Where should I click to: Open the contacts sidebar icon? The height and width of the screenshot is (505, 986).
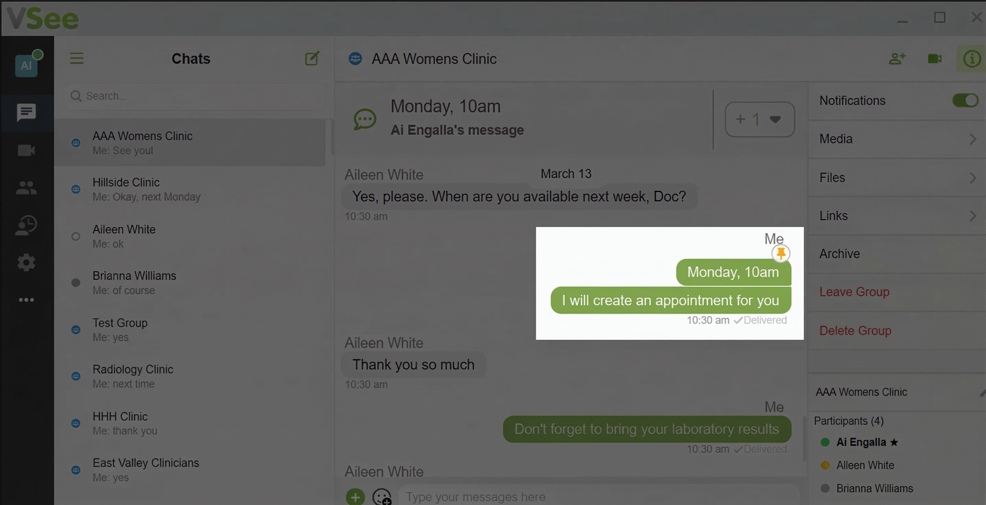(x=26, y=188)
